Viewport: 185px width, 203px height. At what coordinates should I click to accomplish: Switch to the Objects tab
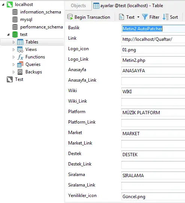point(78,6)
